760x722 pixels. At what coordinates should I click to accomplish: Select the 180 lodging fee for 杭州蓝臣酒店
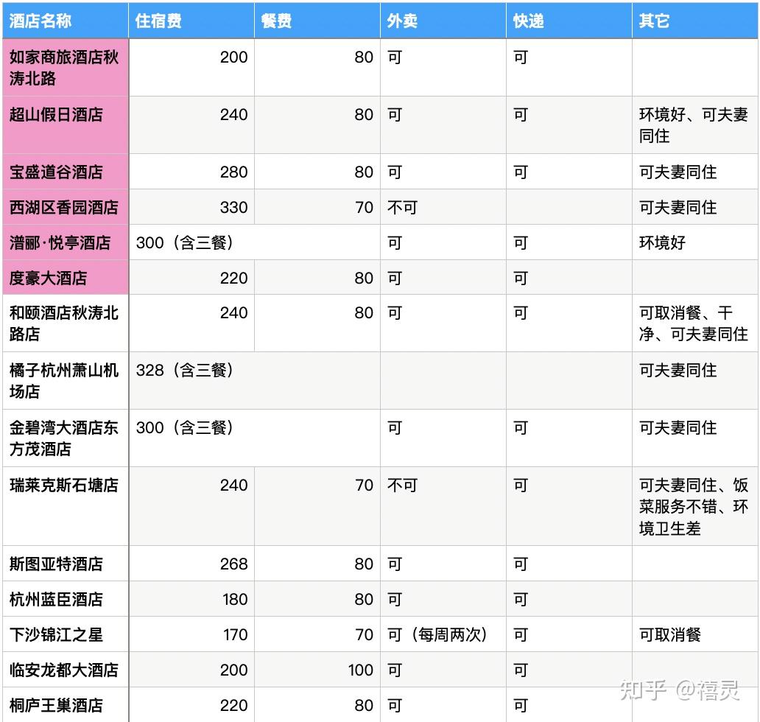[x=191, y=599]
